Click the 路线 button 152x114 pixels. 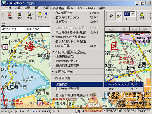145,29
